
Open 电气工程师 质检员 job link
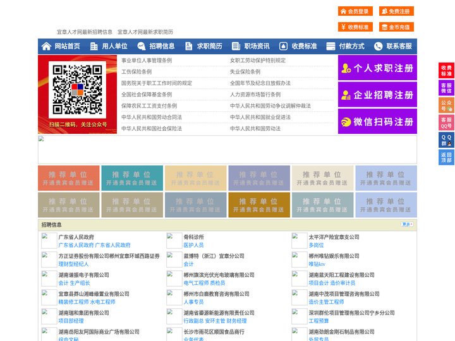[x=204, y=283]
